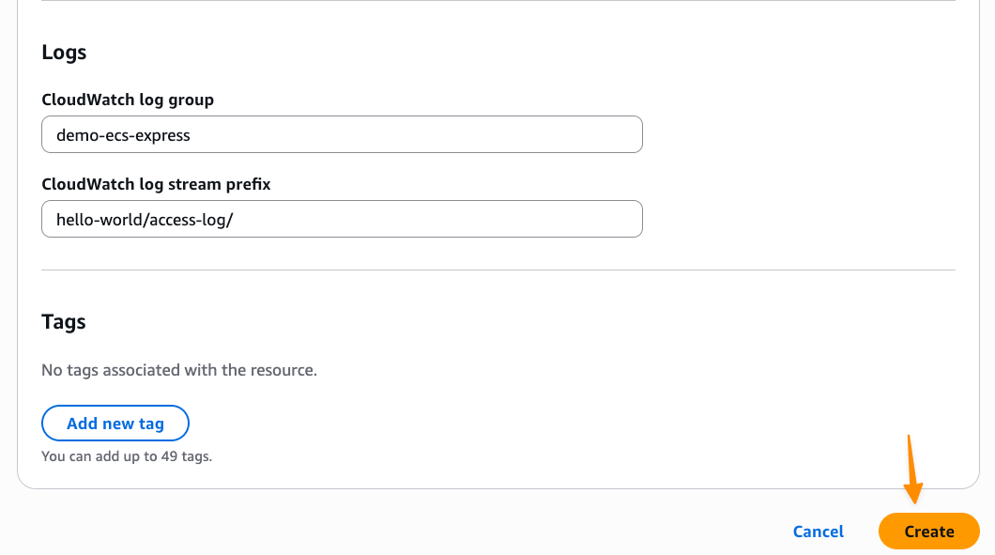The width and height of the screenshot is (995, 555).
Task: Click the panel's rounded bottom-right corner border
Action: point(973,483)
